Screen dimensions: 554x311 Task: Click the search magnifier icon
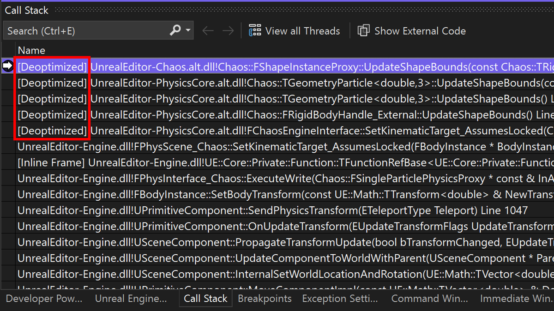(x=175, y=30)
